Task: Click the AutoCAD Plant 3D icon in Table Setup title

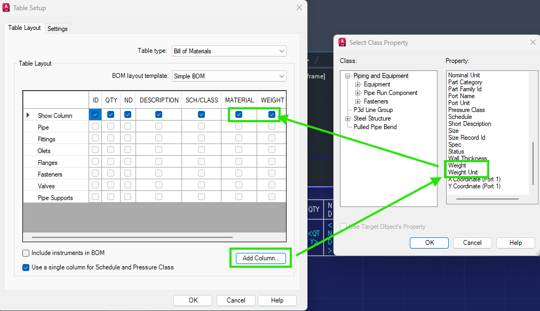Action: coord(6,7)
